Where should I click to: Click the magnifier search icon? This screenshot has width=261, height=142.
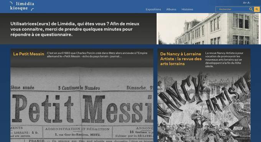[251, 9]
